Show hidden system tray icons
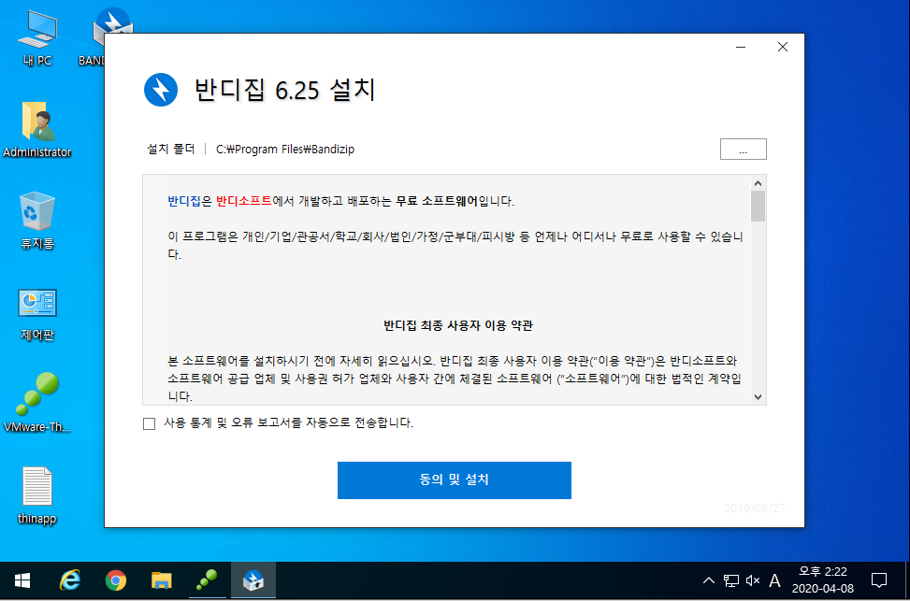 [x=709, y=580]
